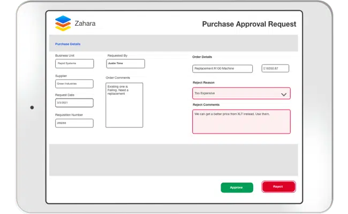Open the Reject Reason dropdown showing Too Expensive
The image size is (348, 214).
(236, 94)
